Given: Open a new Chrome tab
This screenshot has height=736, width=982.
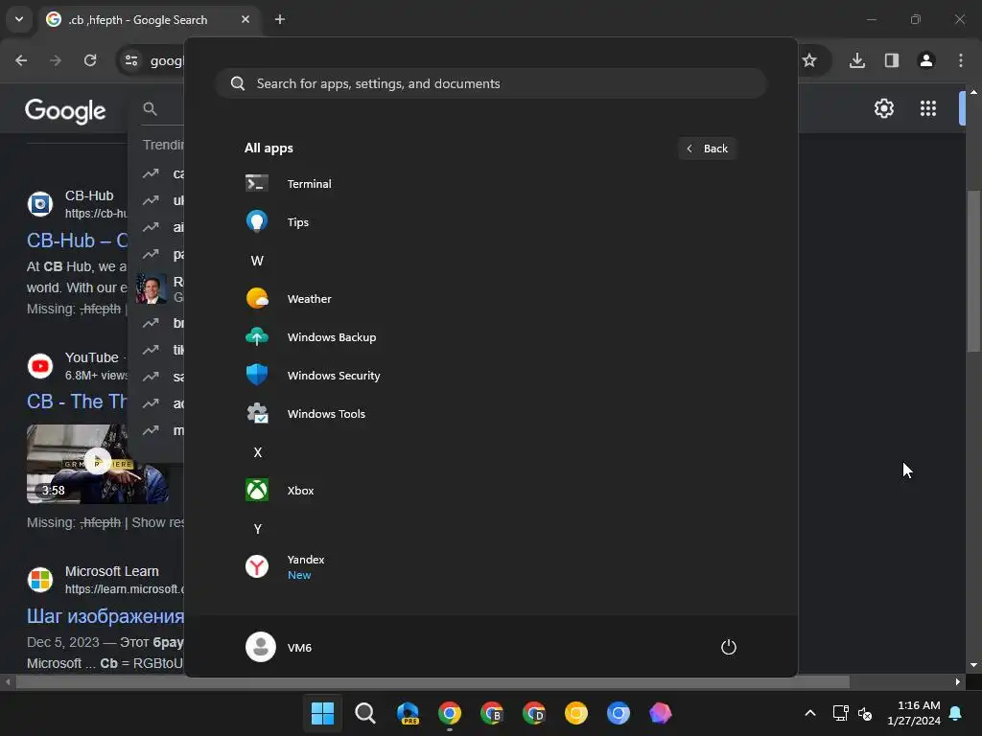Looking at the screenshot, I should 280,19.
